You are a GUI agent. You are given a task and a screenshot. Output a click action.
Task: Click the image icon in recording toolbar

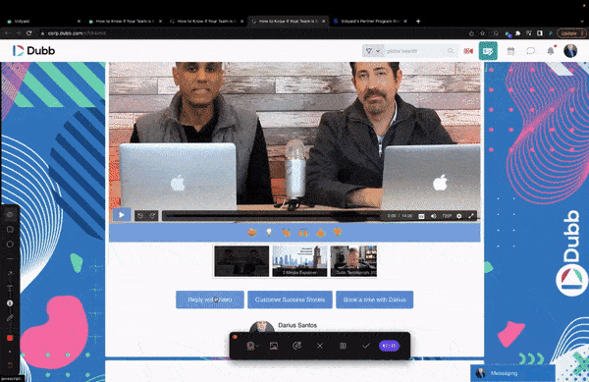[274, 346]
